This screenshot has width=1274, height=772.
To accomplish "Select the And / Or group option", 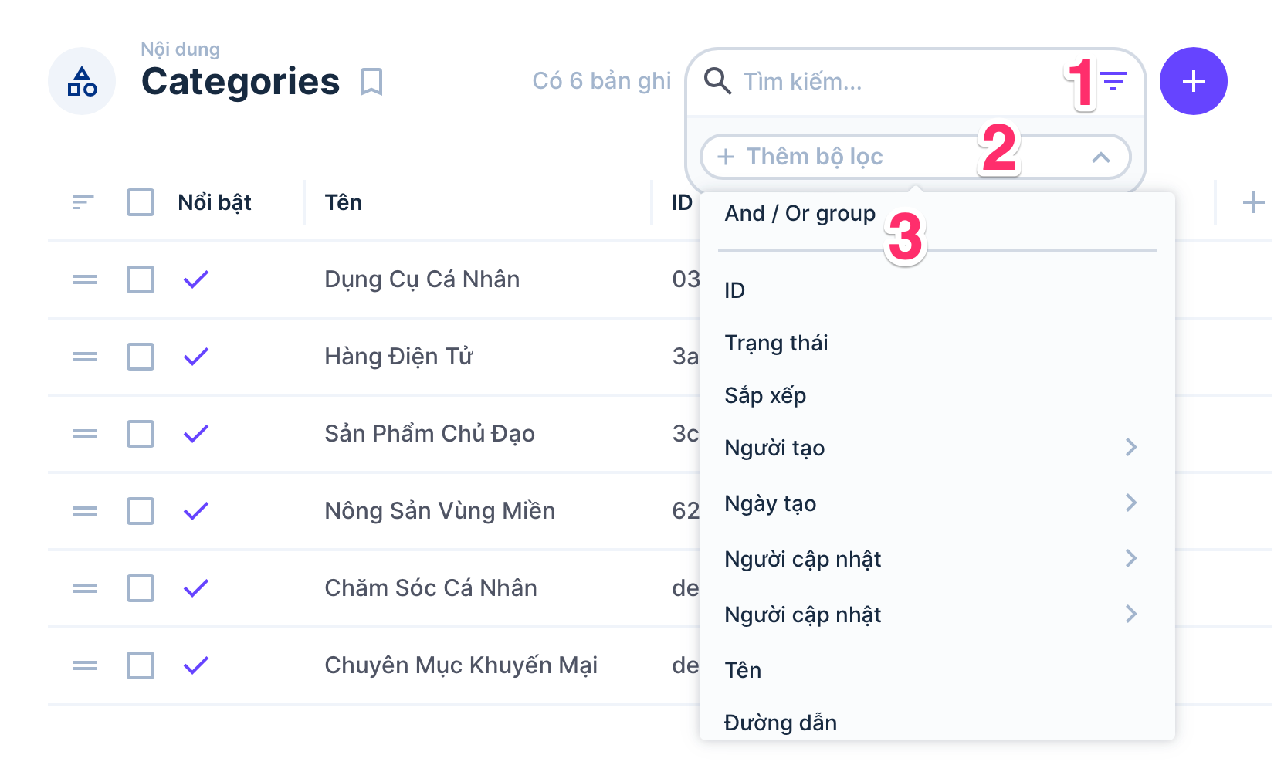I will (x=799, y=213).
